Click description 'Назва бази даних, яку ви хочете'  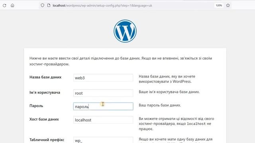coord(167,76)
